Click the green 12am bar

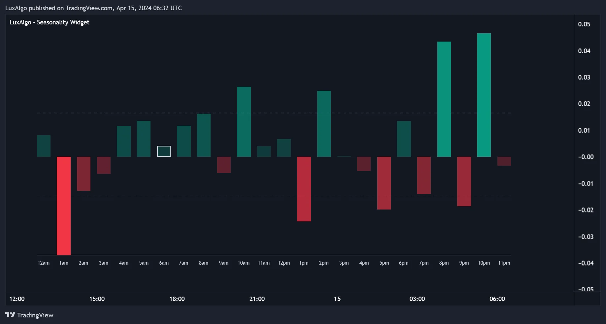point(44,146)
